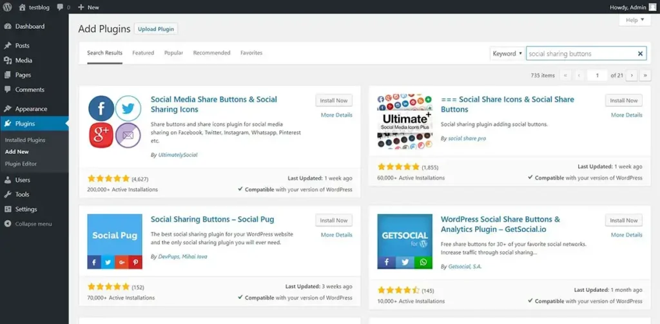This screenshot has width=660, height=324.
Task: Switch to the Recommended tab
Action: [x=211, y=53]
